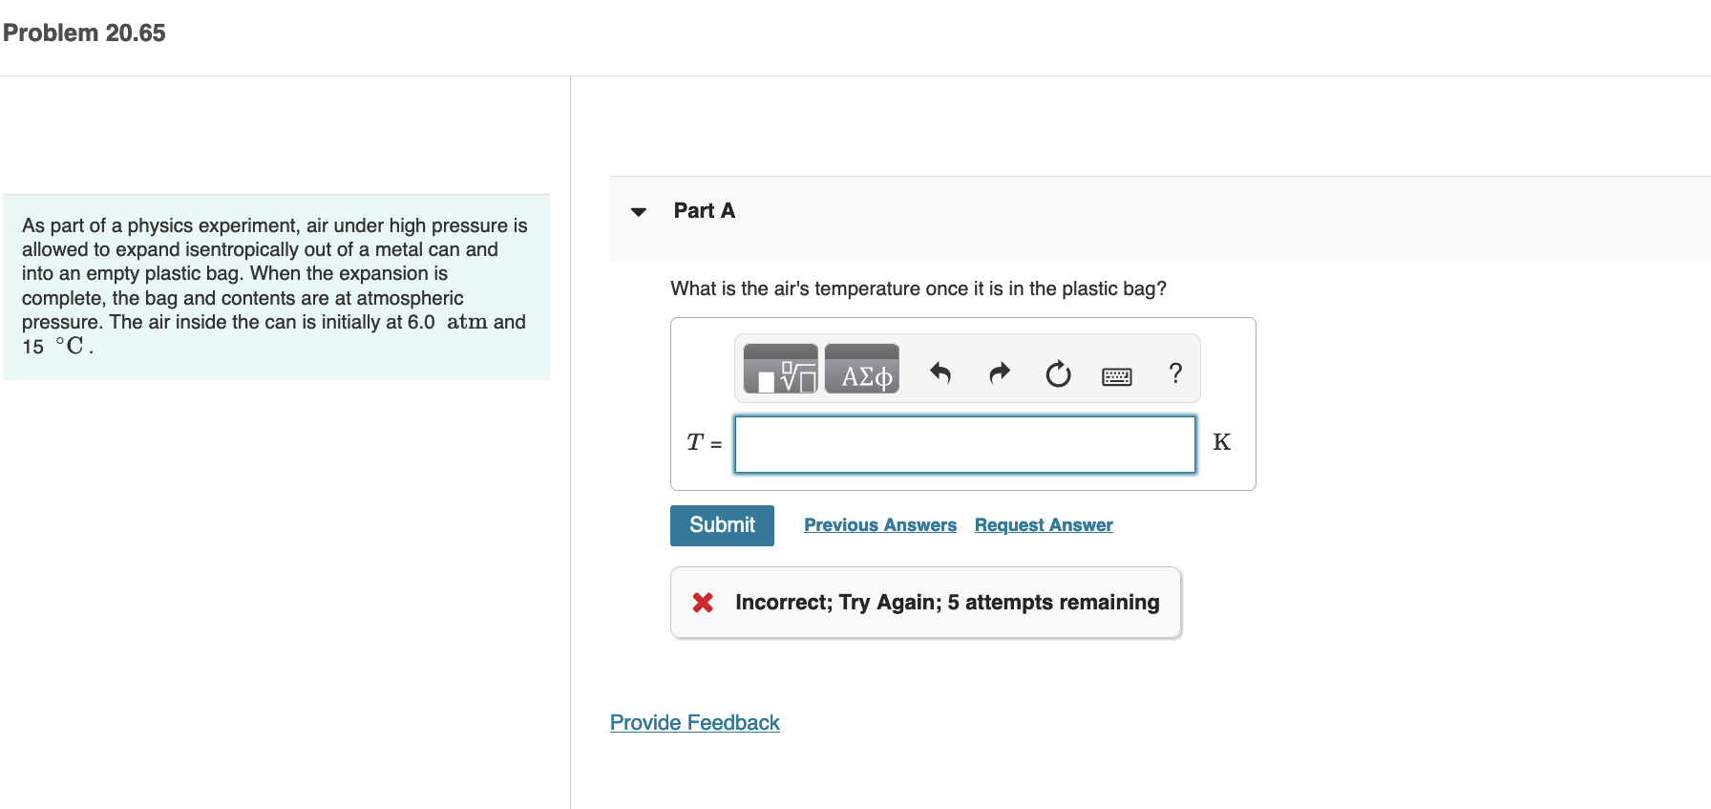Submit the answer
The width and height of the screenshot is (1711, 809).
[722, 525]
